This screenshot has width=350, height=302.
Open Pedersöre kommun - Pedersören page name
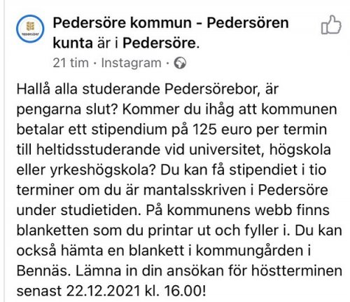[x=171, y=23]
